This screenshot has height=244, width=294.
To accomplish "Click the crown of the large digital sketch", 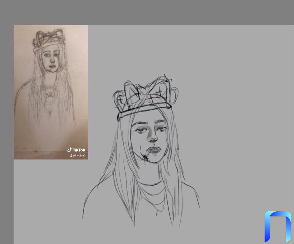I will tap(145, 98).
